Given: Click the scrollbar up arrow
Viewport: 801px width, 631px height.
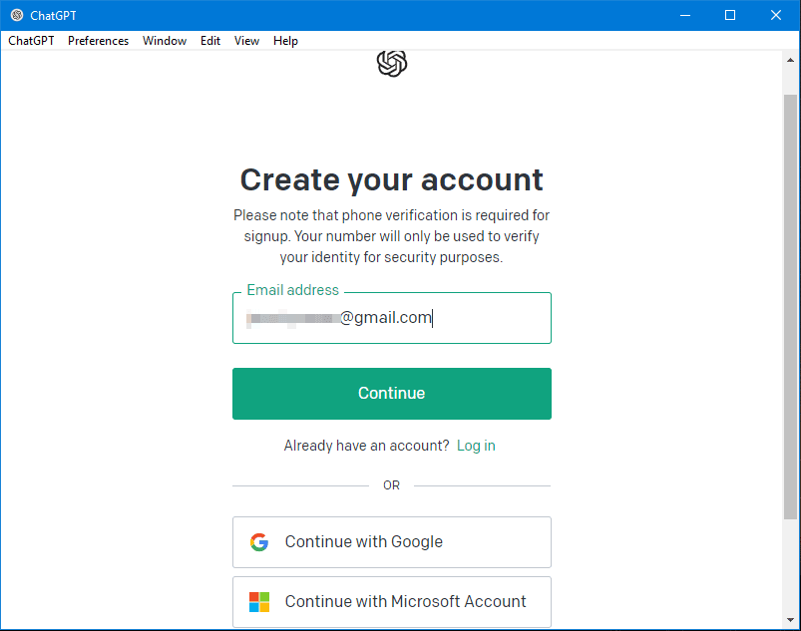Looking at the screenshot, I should coord(790,60).
